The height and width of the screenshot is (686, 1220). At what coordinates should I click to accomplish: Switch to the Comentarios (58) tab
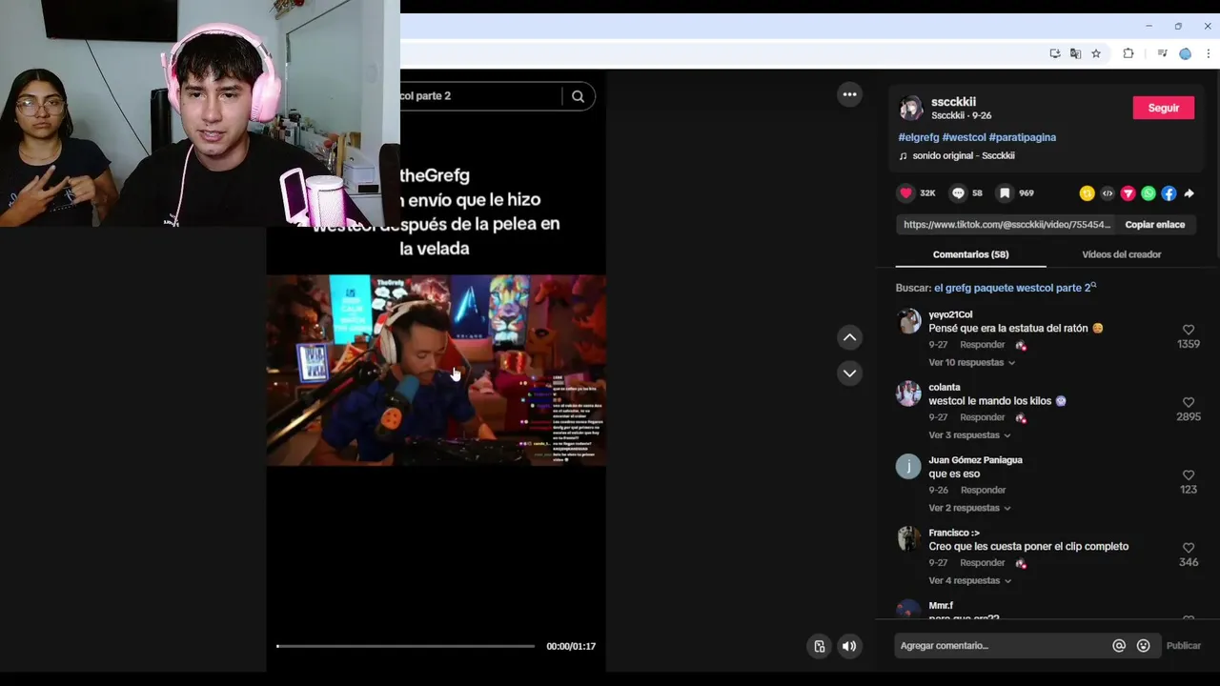coord(970,254)
